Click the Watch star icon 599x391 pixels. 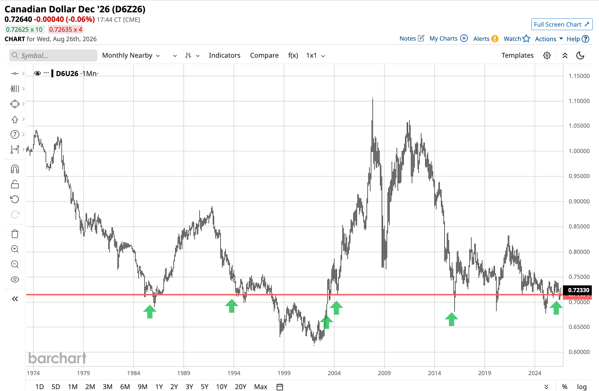click(x=526, y=38)
